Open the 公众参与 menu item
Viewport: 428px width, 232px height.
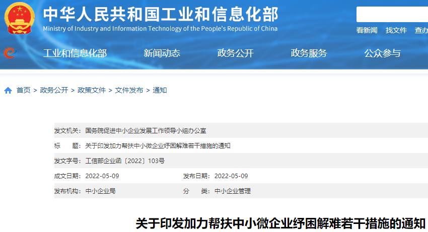point(382,53)
